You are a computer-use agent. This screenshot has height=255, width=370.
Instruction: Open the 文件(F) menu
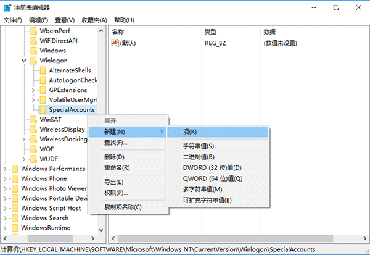click(13, 20)
